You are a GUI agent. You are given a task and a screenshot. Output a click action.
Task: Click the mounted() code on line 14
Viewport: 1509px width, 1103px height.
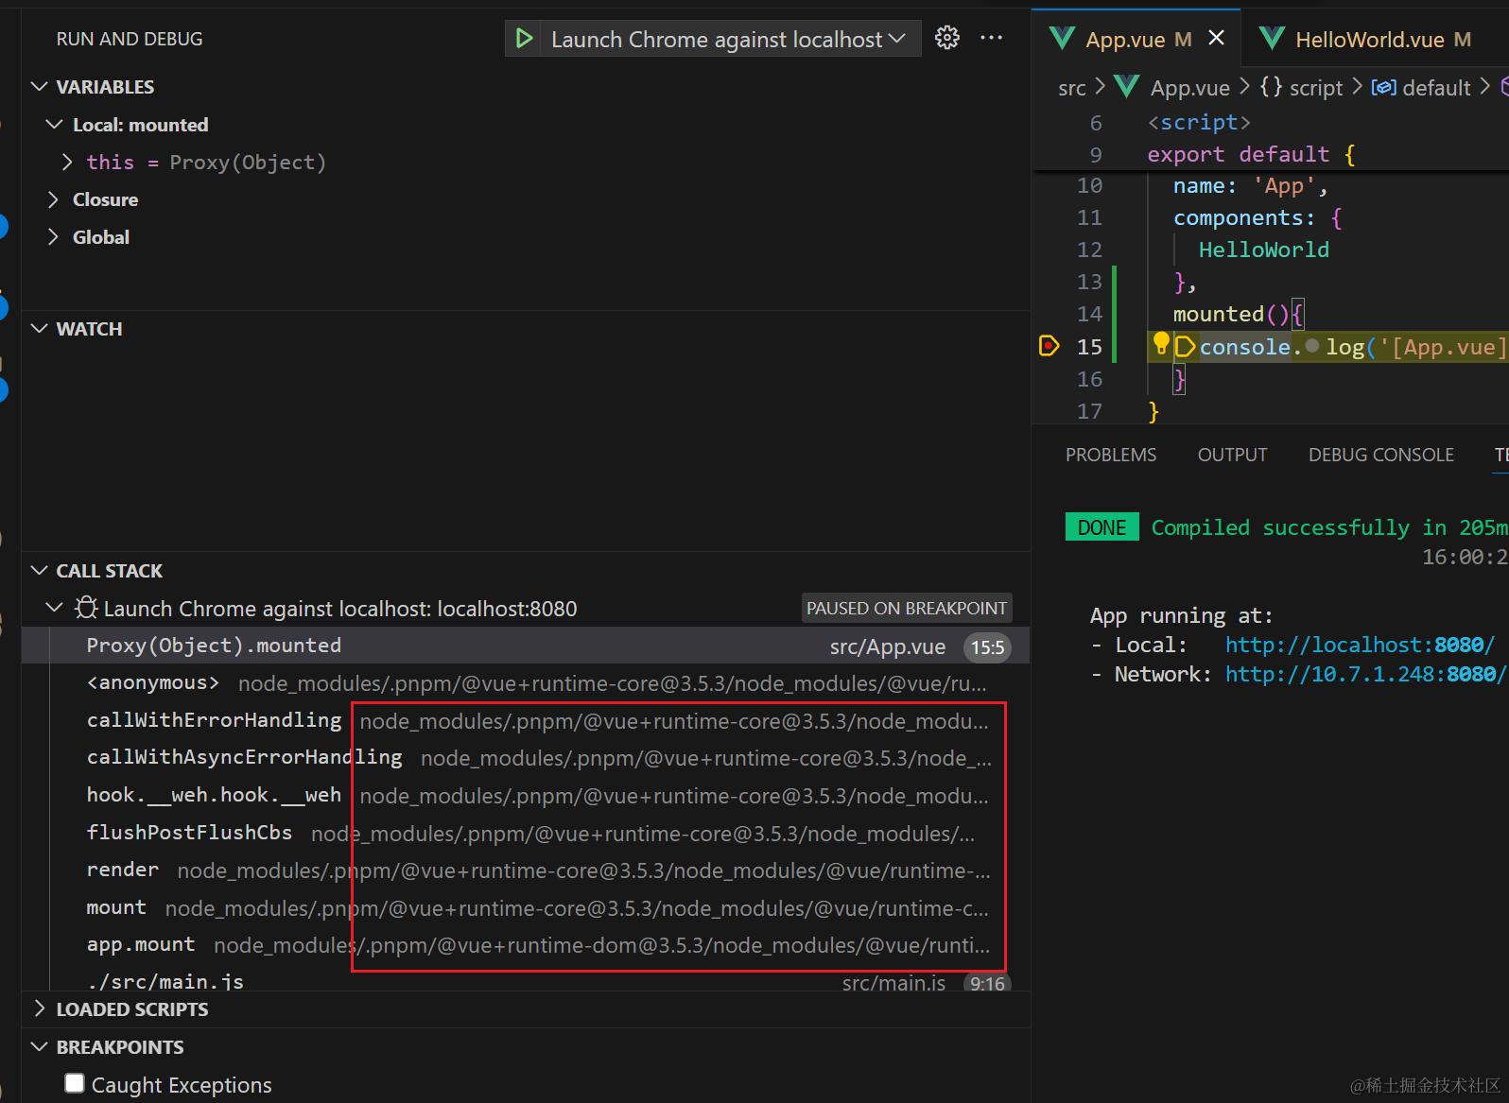[x=1239, y=314]
